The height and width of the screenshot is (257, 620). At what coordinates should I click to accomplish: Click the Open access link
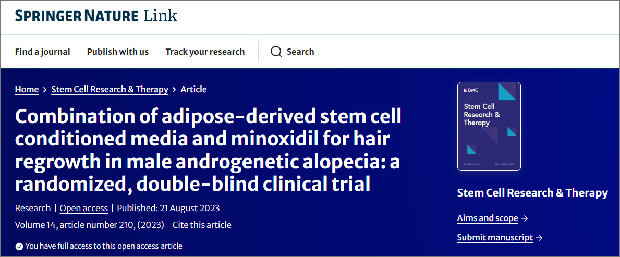83,208
